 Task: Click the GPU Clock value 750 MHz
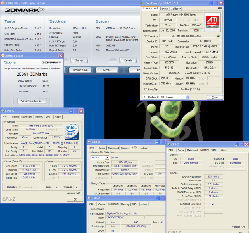click(x=166, y=78)
